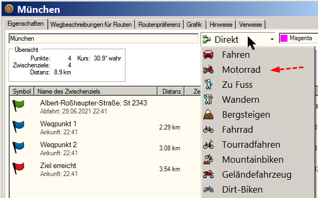This screenshot has width=318, height=198.
Task: Switch to the Grafik tab
Action: point(194,25)
